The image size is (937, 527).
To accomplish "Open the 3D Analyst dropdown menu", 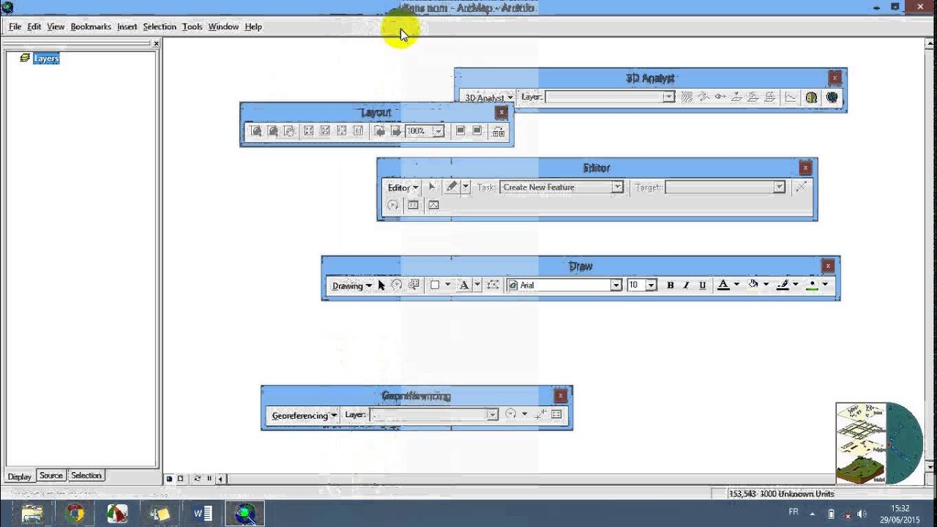I will pos(488,97).
